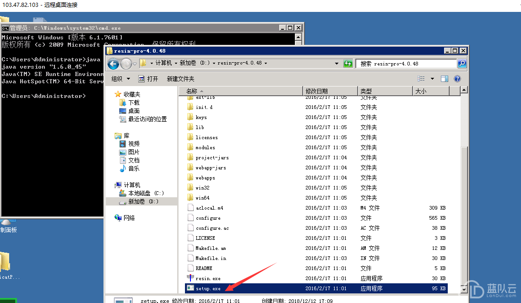The width and height of the screenshot is (521, 303).
Task: Refresh the resin-pro-4.0.48 folder view
Action: 348,64
